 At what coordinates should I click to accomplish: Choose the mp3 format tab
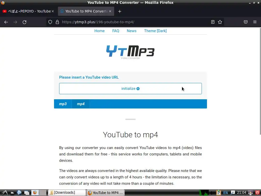pyautogui.click(x=63, y=104)
